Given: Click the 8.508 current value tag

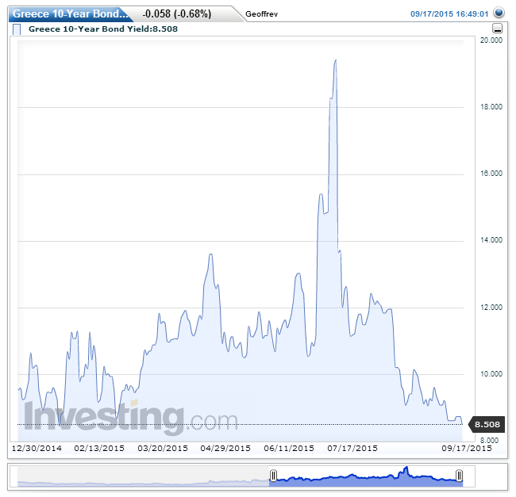Looking at the screenshot, I should coord(487,425).
